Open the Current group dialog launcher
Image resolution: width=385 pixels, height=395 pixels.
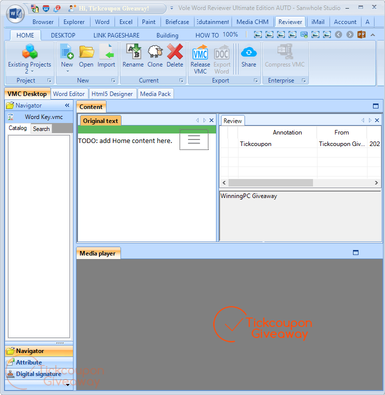click(181, 80)
